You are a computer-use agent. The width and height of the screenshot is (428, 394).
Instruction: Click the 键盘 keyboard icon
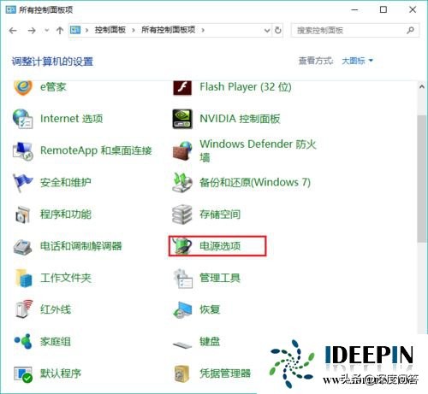(x=182, y=345)
